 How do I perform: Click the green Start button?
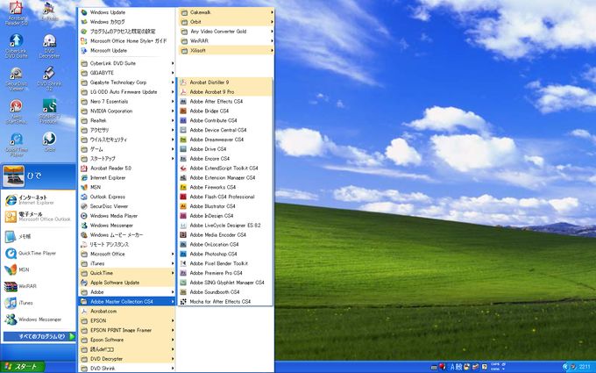(23, 367)
